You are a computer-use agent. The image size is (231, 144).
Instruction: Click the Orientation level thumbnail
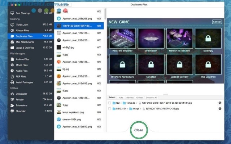151,38
